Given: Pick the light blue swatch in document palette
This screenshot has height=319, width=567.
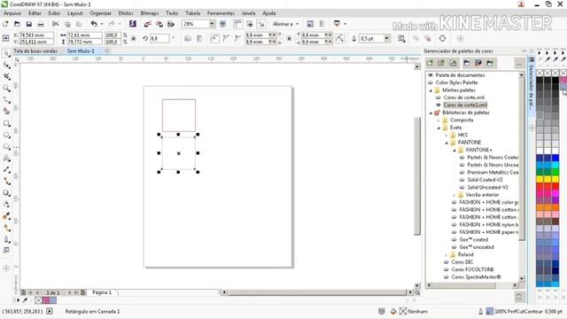Looking at the screenshot, I should [53, 300].
